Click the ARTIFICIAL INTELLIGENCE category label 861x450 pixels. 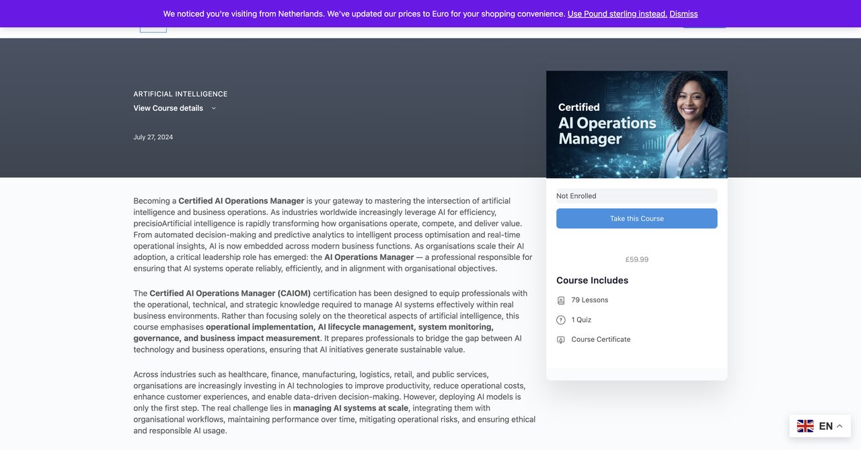coord(180,94)
